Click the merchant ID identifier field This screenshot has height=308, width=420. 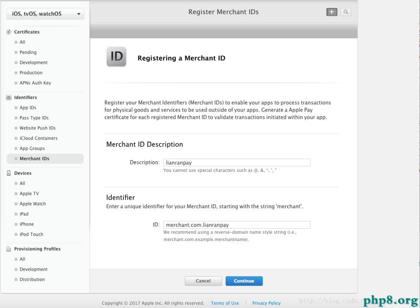click(x=237, y=225)
